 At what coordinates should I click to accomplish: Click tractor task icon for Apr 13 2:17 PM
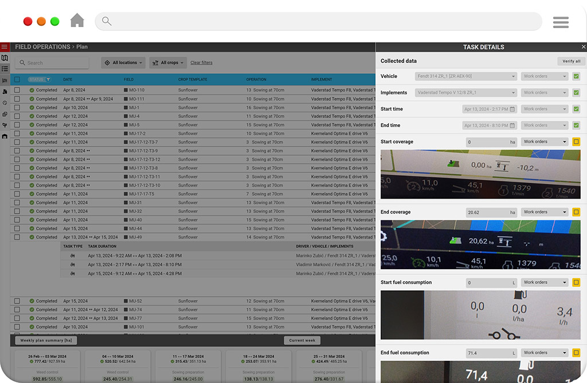pos(73,265)
